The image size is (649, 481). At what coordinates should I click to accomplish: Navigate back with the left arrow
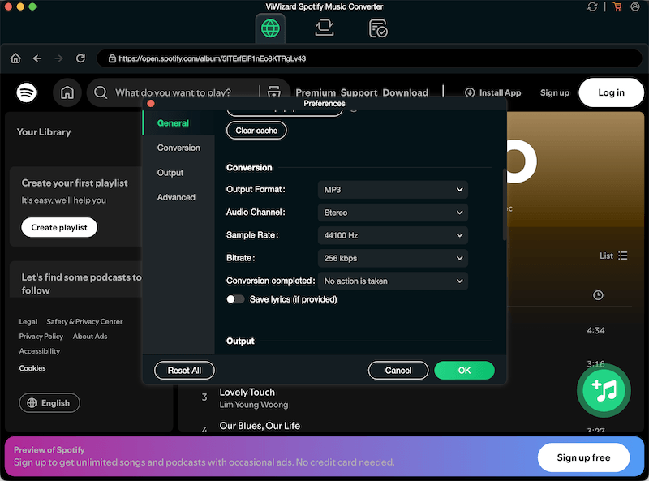coord(37,58)
